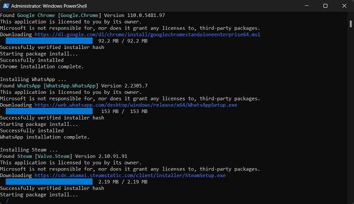
Task: Open the WhatsAppSetup.exe download URL
Action: [x=135, y=105]
